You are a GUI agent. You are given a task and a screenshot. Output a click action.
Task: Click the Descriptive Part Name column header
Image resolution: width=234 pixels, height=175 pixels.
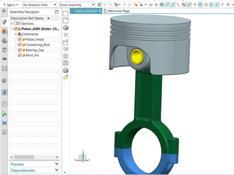pos(27,18)
